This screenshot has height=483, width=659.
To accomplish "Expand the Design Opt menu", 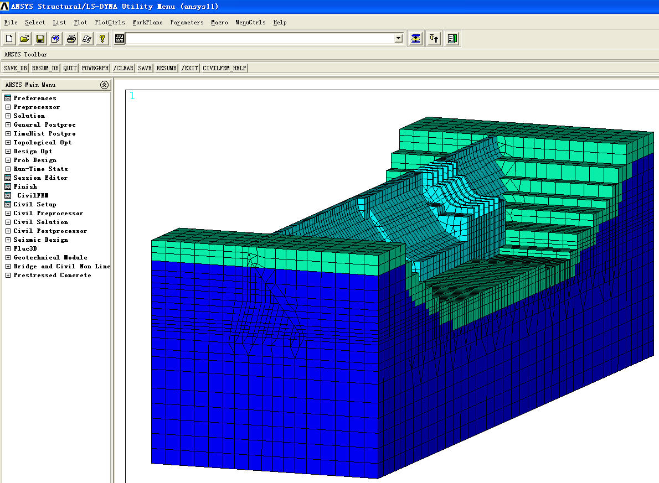I will point(8,151).
